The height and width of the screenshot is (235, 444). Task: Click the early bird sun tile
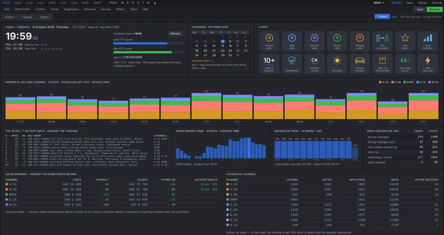pos(337,64)
